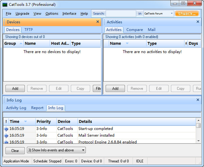Screen dimensions: 204x167
Task: Click into the Search text field
Action: [x=121, y=14]
